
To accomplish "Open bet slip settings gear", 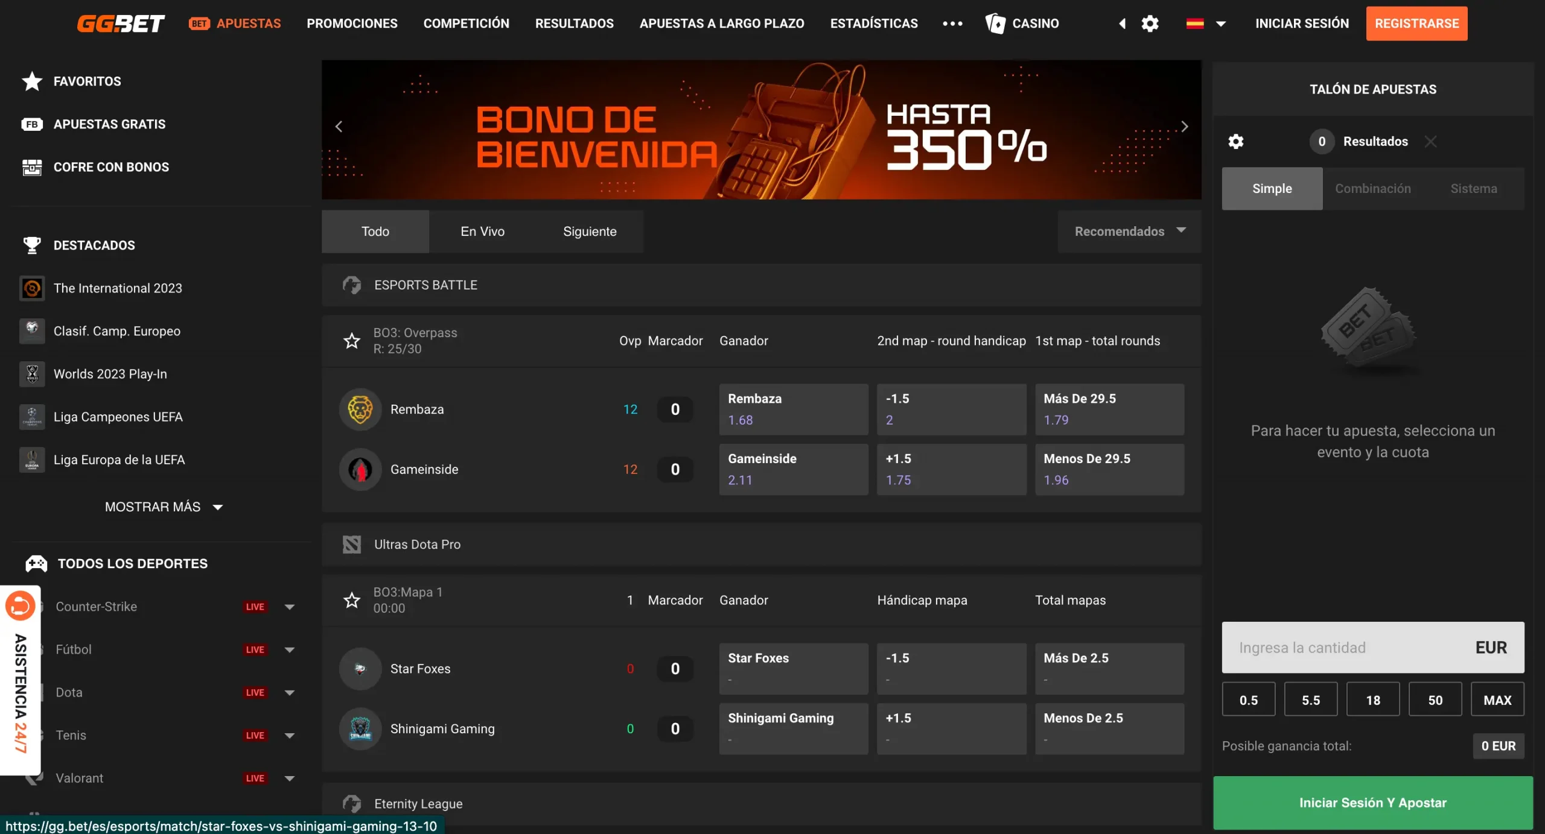I will [1236, 142].
